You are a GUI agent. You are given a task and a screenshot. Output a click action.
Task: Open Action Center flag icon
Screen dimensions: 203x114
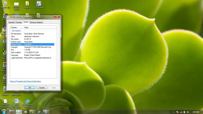[x=177, y=112]
